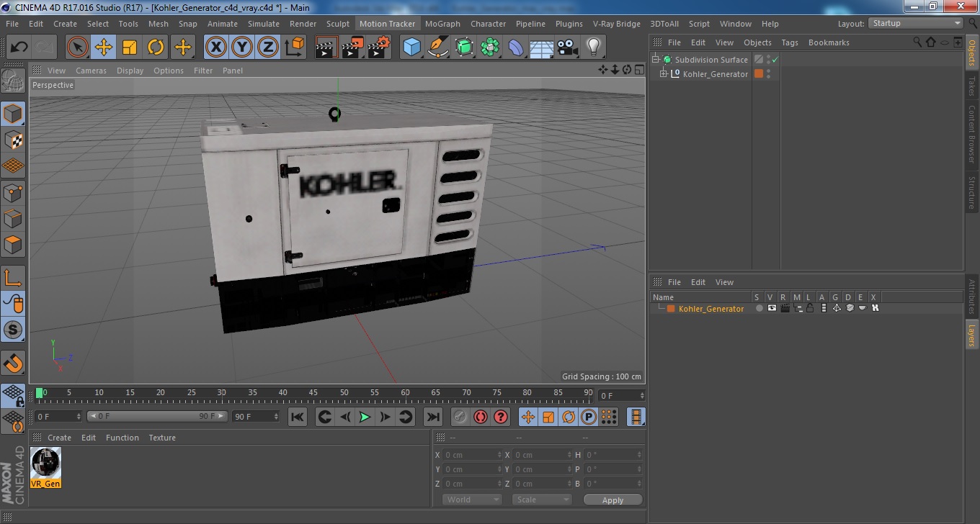Play the animation forward
Image resolution: width=980 pixels, height=524 pixels.
pyautogui.click(x=365, y=417)
